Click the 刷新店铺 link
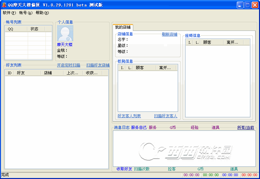This screenshot has width=260, height=179. [x=169, y=34]
